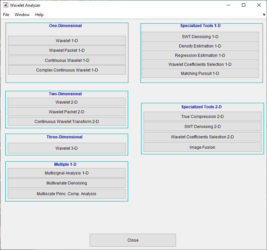Click the dock arrow icon at menu bar right
The image size is (267, 250).
pos(264,15)
